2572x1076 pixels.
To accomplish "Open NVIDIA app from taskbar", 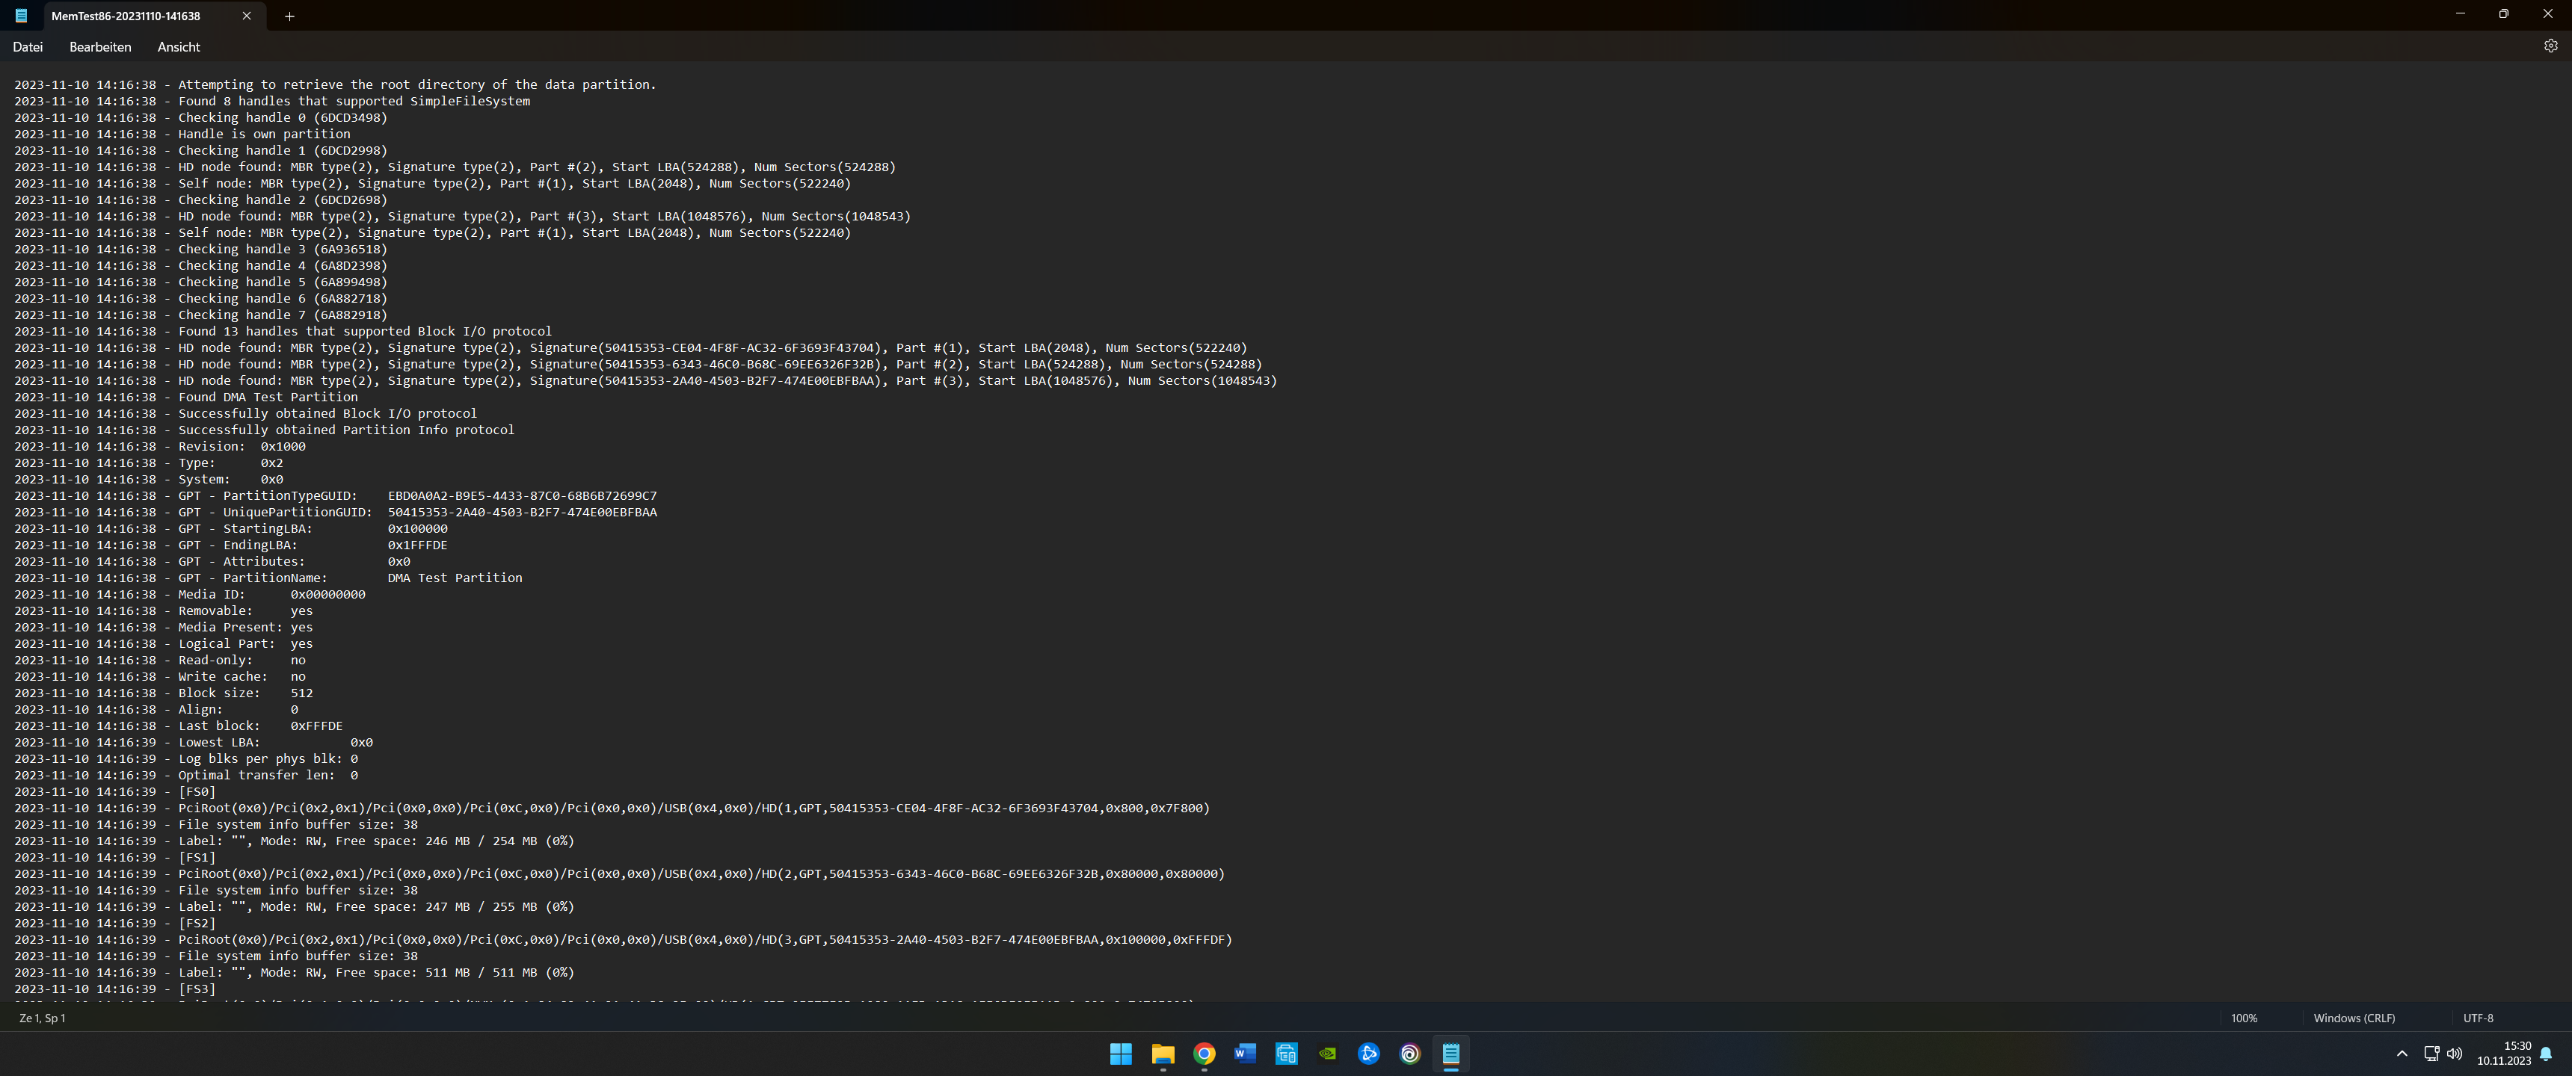I will (x=1328, y=1053).
